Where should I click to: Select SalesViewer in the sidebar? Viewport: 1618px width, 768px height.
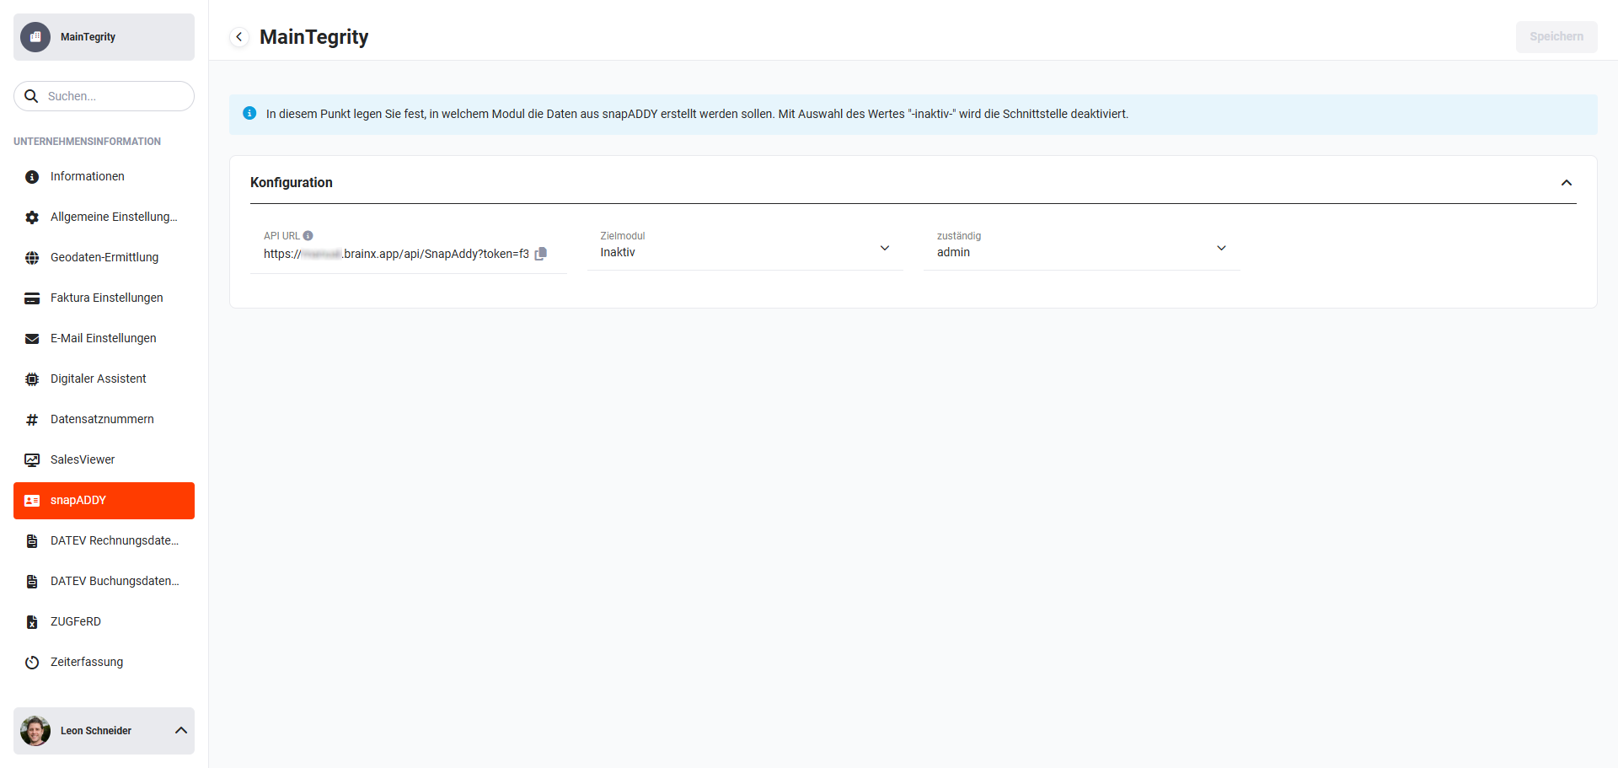pos(104,460)
